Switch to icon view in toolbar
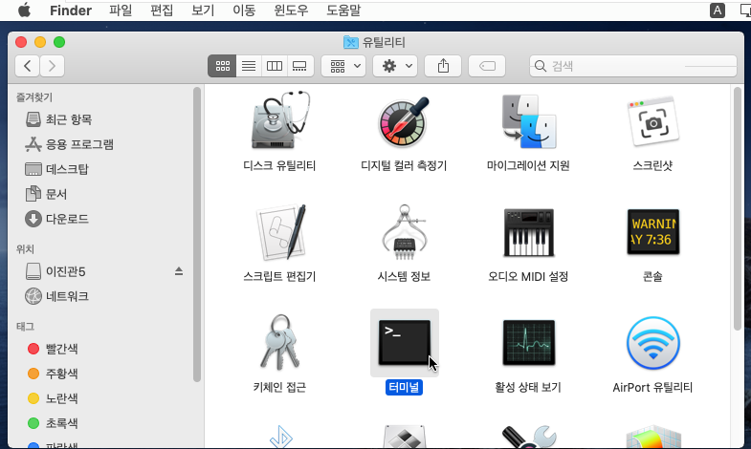This screenshot has width=751, height=449. (x=223, y=66)
